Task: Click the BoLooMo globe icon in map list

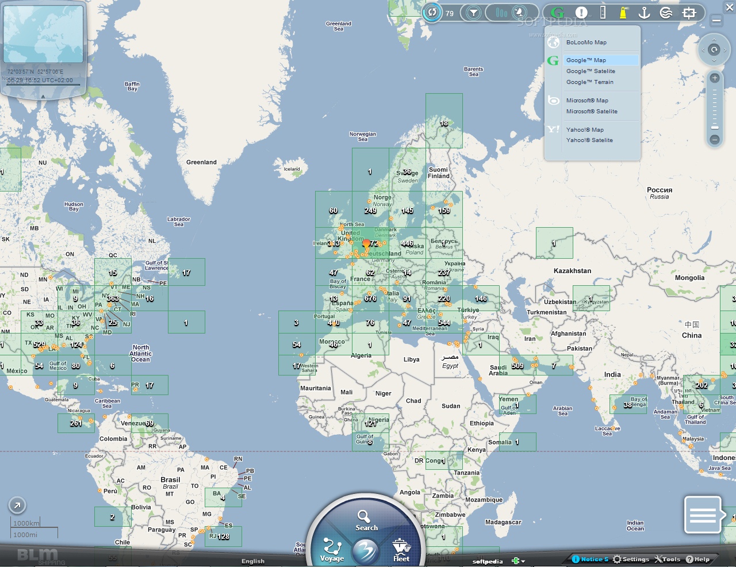Action: 553,42
